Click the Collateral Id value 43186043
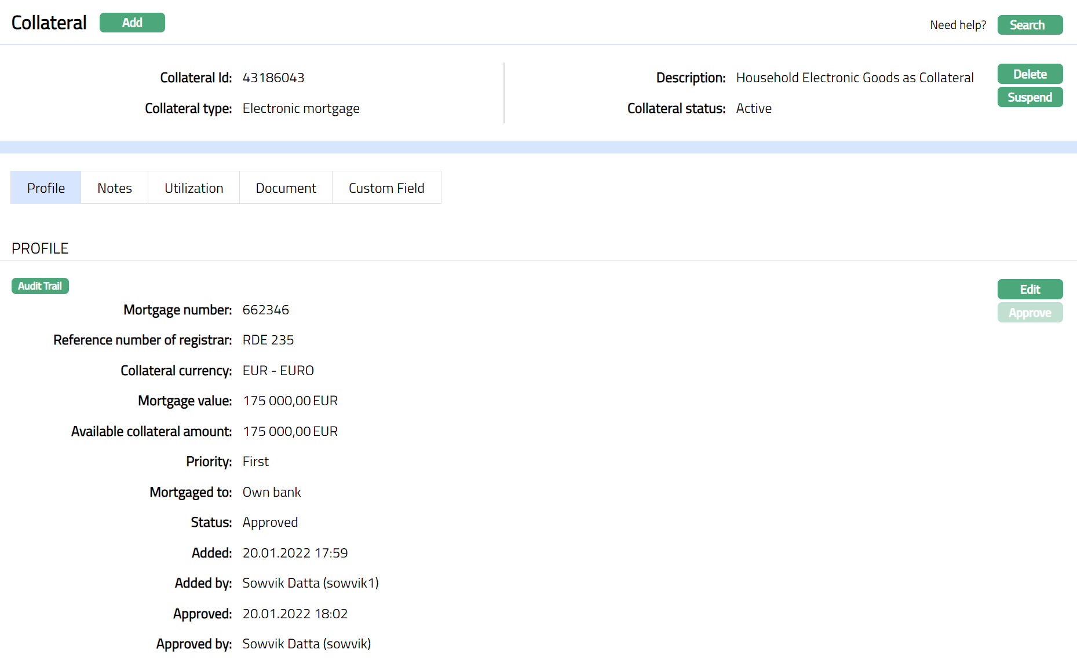The width and height of the screenshot is (1077, 664). pos(273,78)
